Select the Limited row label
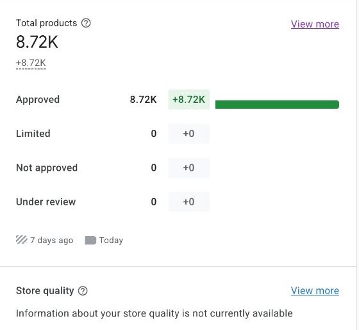The width and height of the screenshot is (359, 330). click(33, 134)
